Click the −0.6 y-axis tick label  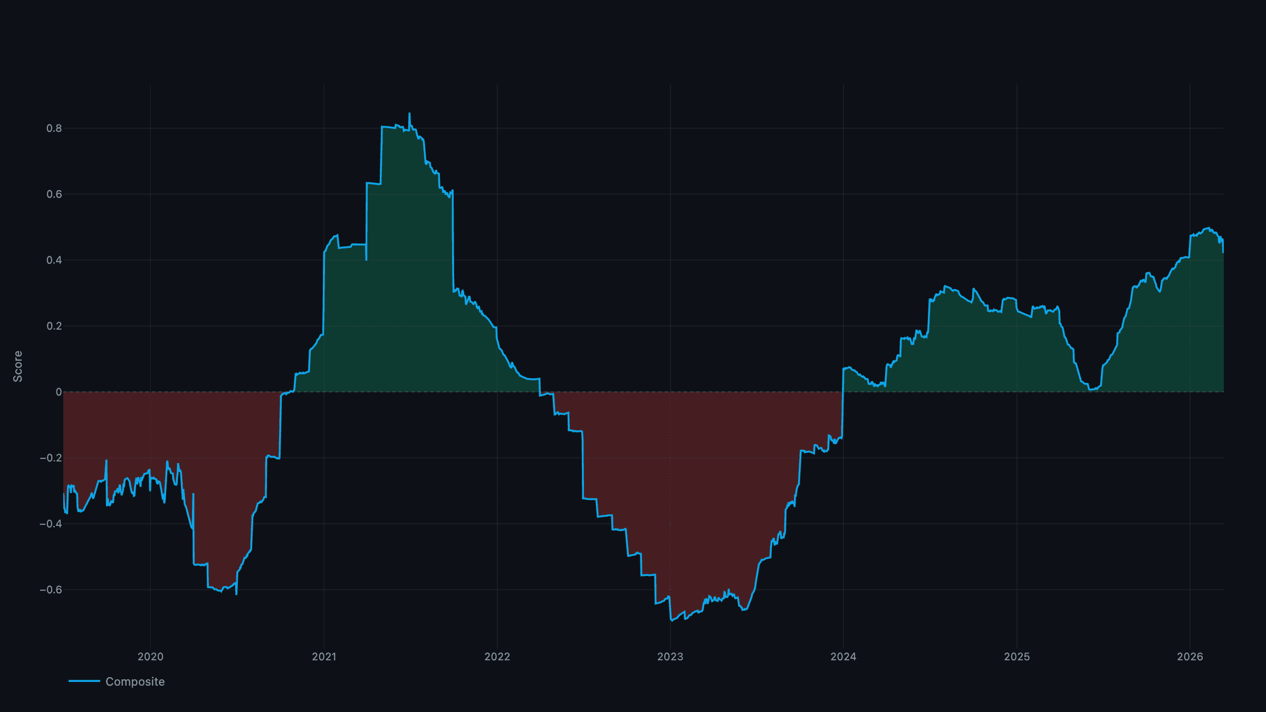pos(51,590)
